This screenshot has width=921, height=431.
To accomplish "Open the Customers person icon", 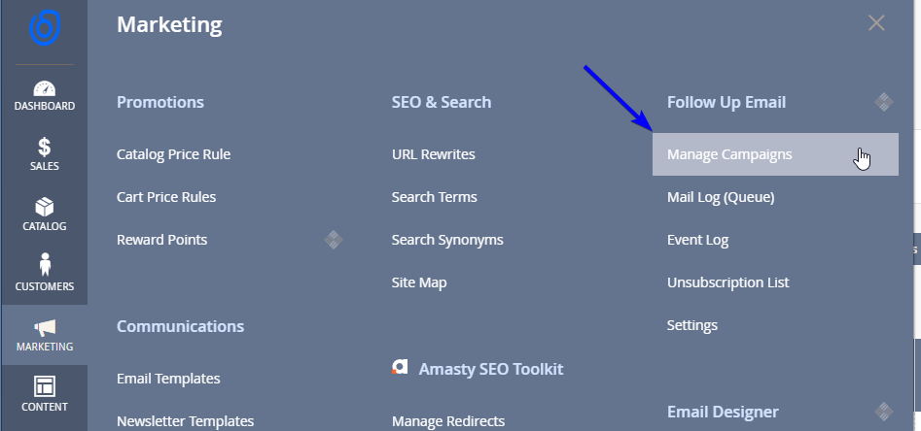I will point(44,265).
